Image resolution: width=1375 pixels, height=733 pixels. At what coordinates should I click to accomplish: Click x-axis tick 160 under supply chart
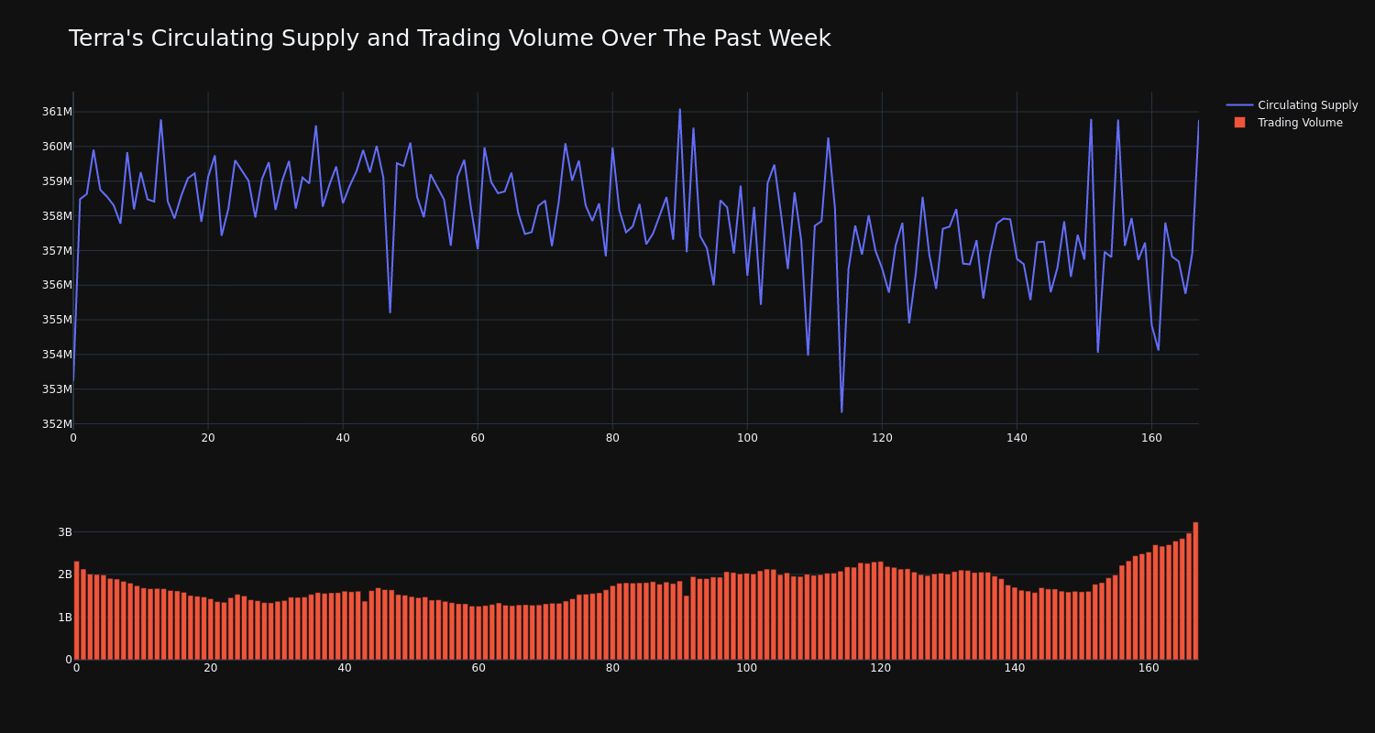click(1151, 438)
